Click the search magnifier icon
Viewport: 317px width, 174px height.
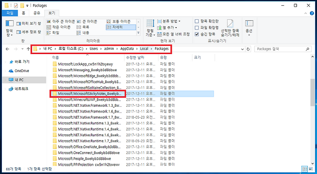pyautogui.click(x=308, y=49)
